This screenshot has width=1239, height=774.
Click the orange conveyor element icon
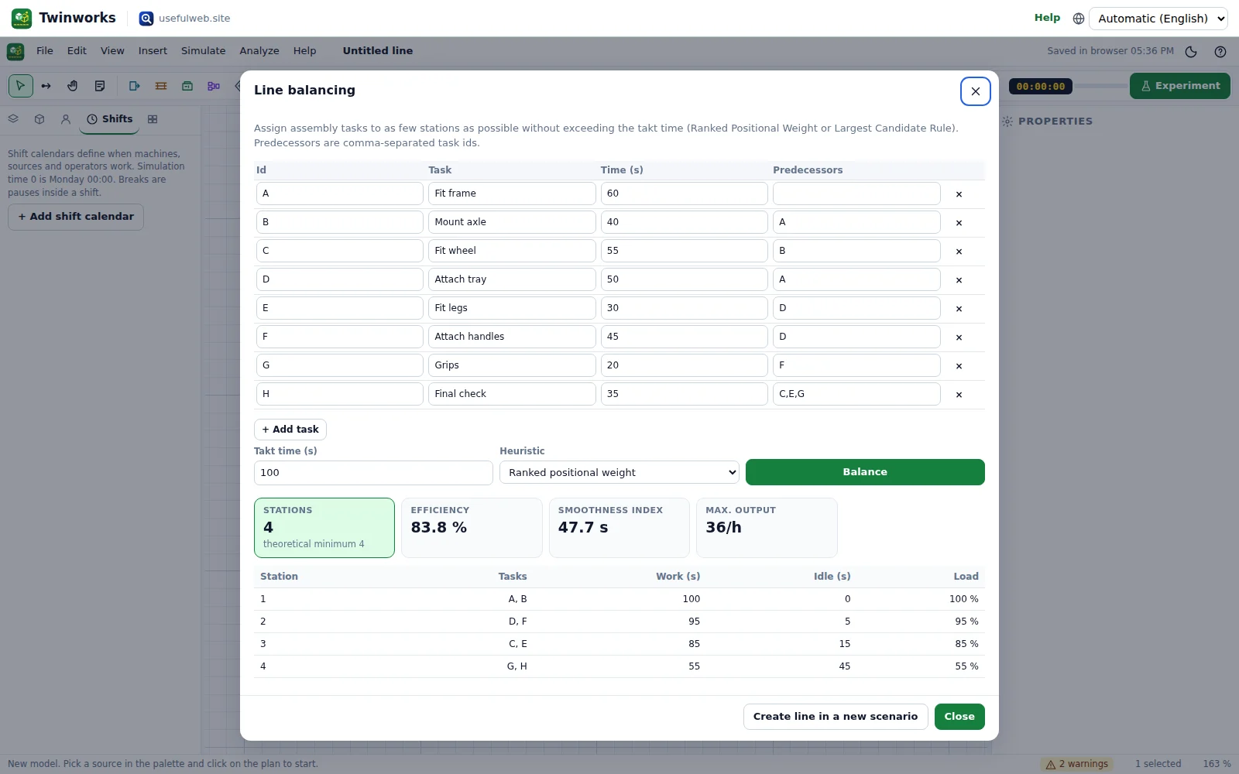(x=161, y=86)
